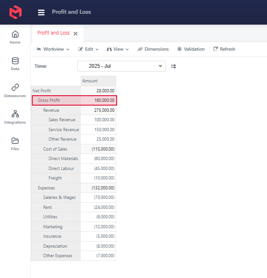The image size is (267, 278).
Task: Click the Dimensions toolbar button
Action: click(x=153, y=49)
